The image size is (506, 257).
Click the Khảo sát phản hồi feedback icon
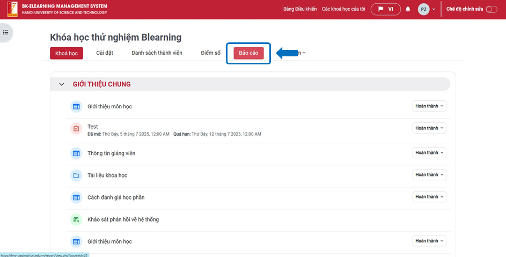(x=76, y=219)
